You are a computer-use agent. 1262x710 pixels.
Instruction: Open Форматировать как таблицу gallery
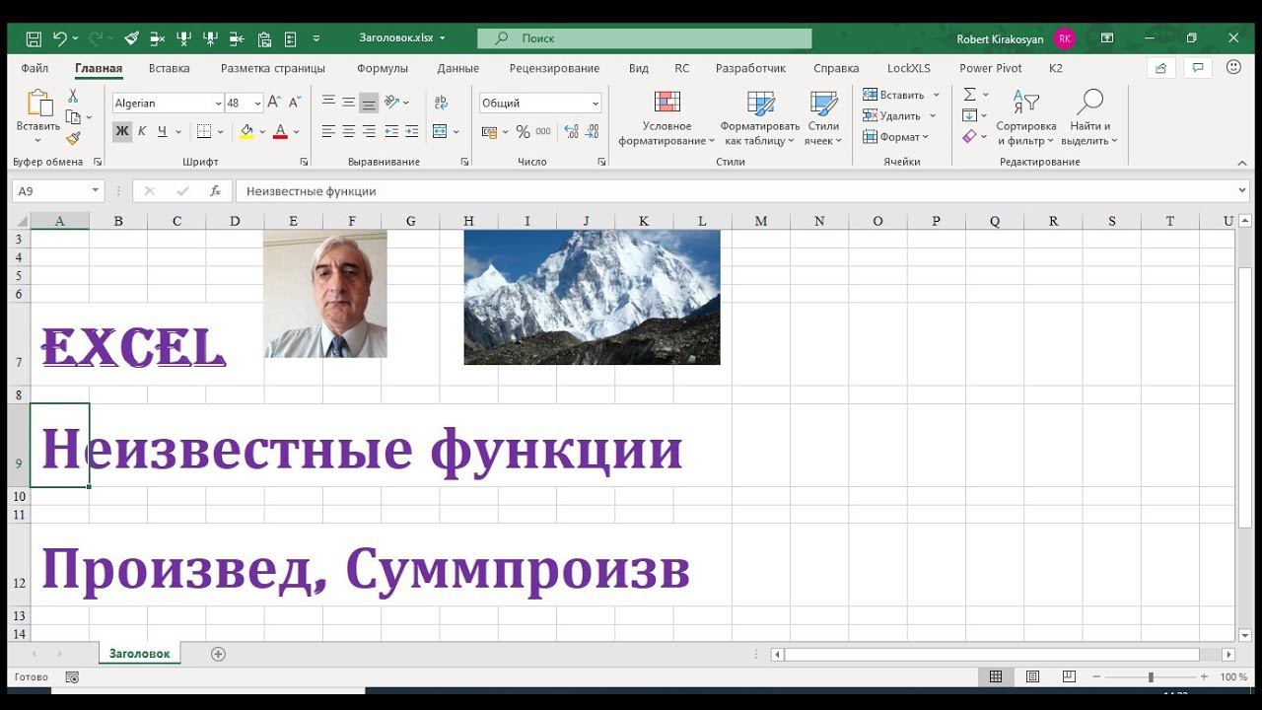[x=759, y=118]
